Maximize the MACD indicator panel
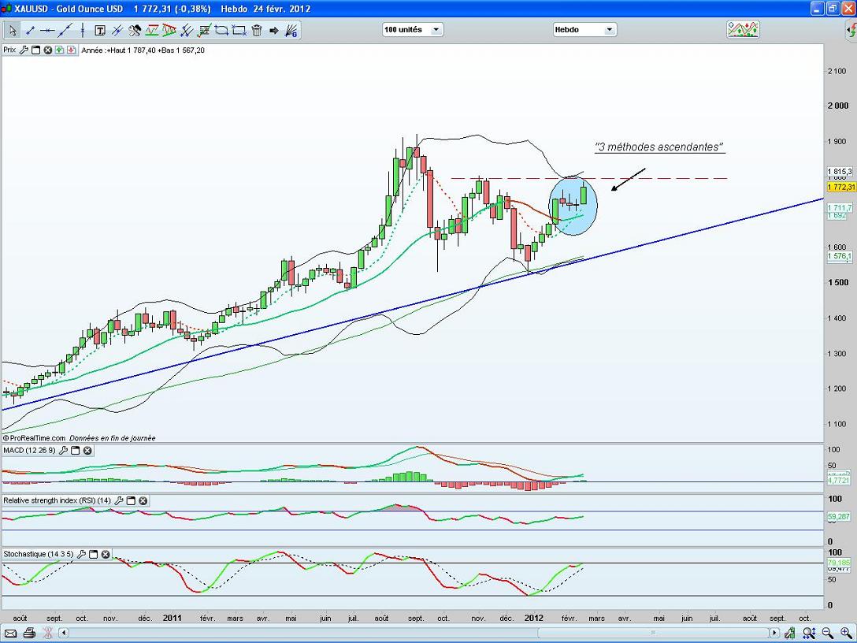857x643 pixels. (76, 451)
